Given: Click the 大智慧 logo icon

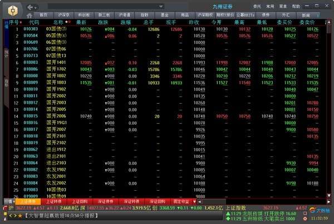Looking at the screenshot, I should coord(320,211).
